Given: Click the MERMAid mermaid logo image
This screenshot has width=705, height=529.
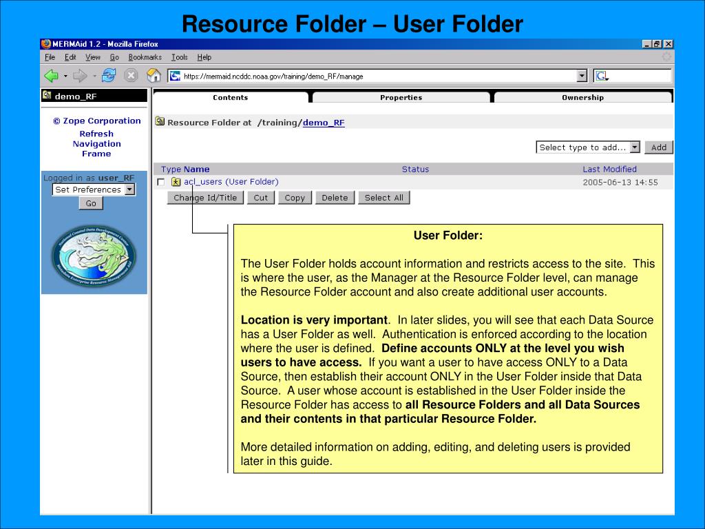Looking at the screenshot, I should [94, 256].
